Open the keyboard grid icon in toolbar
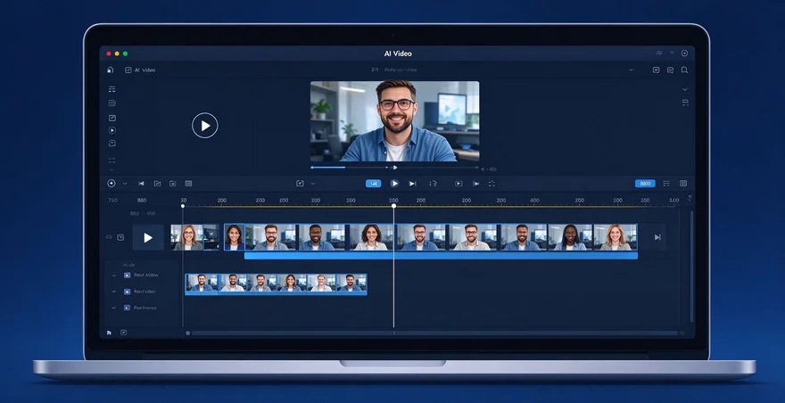The width and height of the screenshot is (785, 403). (x=188, y=184)
